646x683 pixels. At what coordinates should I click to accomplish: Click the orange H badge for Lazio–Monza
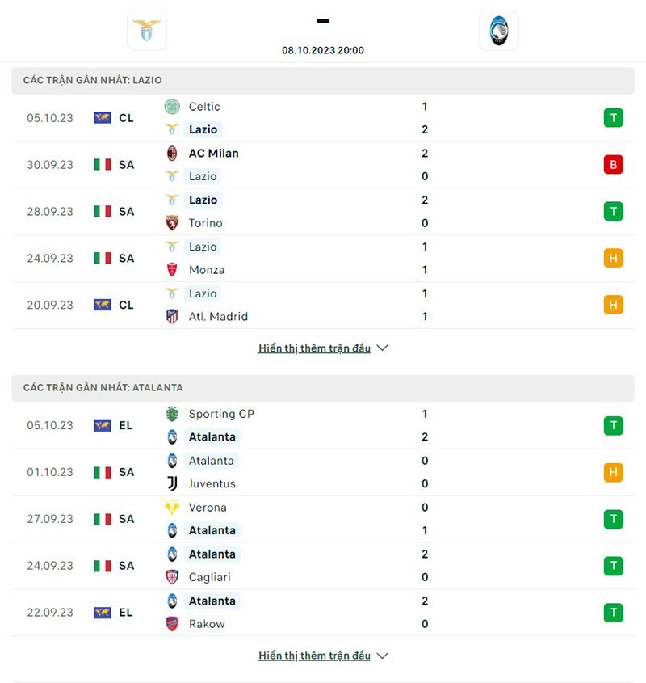613,259
